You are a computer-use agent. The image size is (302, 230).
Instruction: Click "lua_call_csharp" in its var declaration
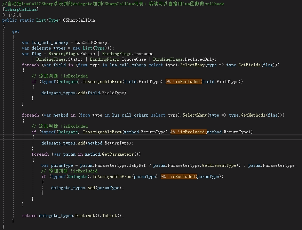50,43
